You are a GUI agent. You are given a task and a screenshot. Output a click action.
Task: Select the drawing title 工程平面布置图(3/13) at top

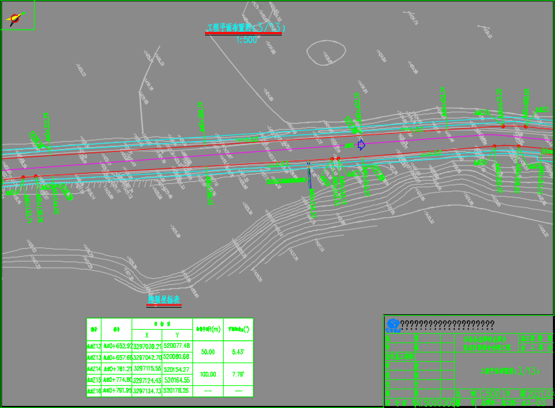(245, 27)
